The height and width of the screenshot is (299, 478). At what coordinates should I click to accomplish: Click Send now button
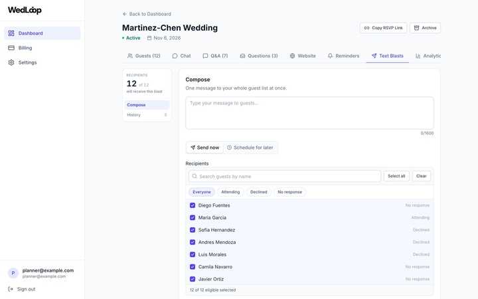[x=205, y=148]
